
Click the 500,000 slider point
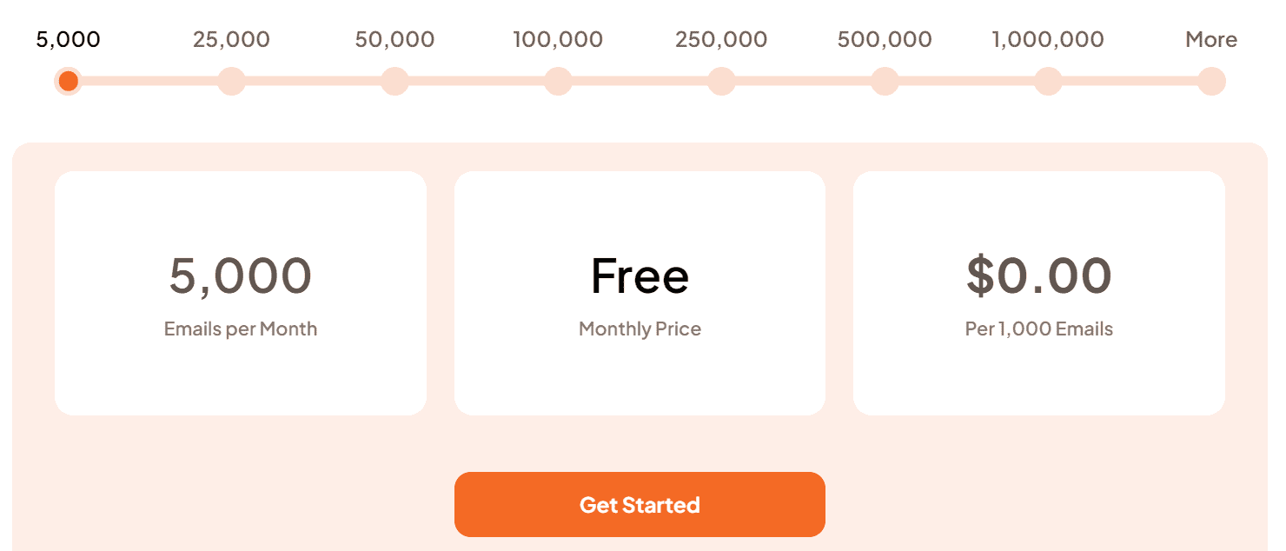[x=885, y=81]
